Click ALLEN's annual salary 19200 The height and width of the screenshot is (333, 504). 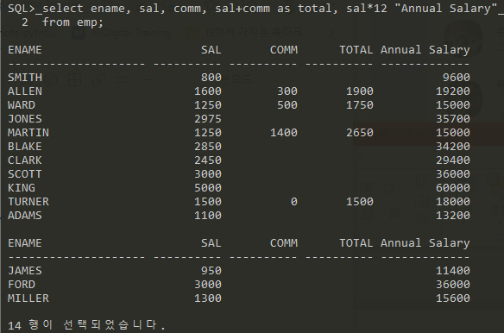coord(453,91)
